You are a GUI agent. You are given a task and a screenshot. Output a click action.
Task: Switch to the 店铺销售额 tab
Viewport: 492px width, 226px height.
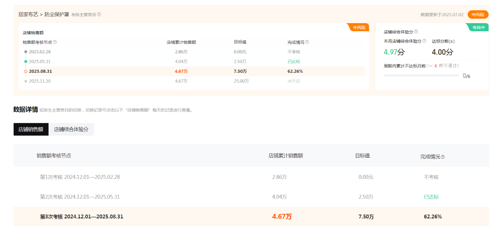31,129
